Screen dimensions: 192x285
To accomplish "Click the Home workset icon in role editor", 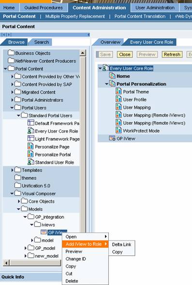I will tap(112, 76).
